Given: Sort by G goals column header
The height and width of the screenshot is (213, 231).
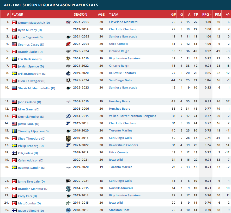Looking at the screenshot, I should click(x=180, y=14).
